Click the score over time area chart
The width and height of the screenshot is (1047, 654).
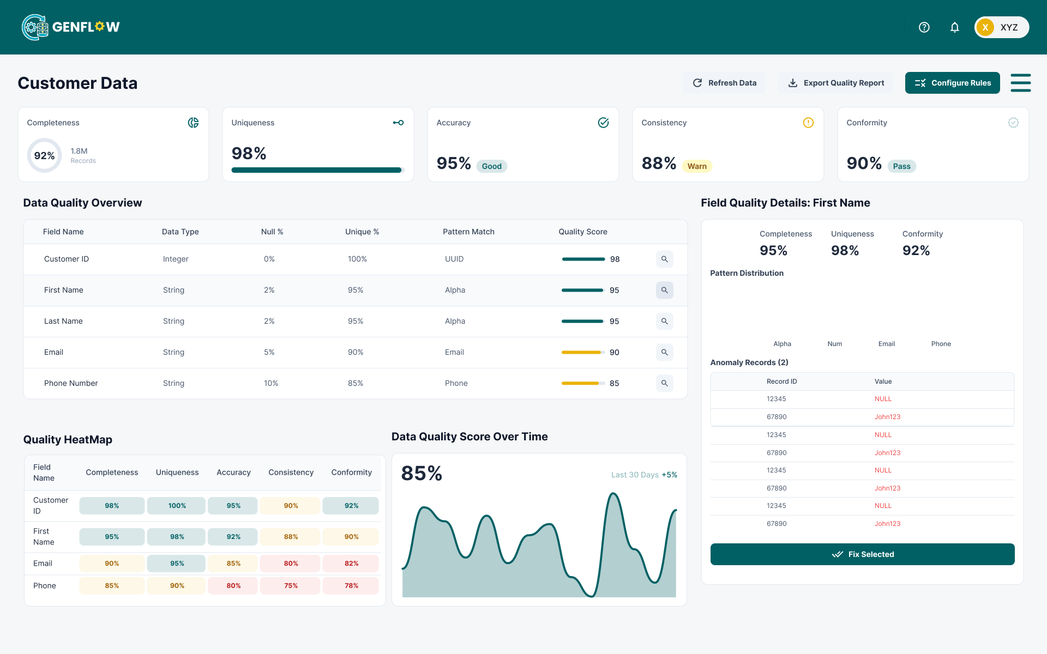coord(539,545)
